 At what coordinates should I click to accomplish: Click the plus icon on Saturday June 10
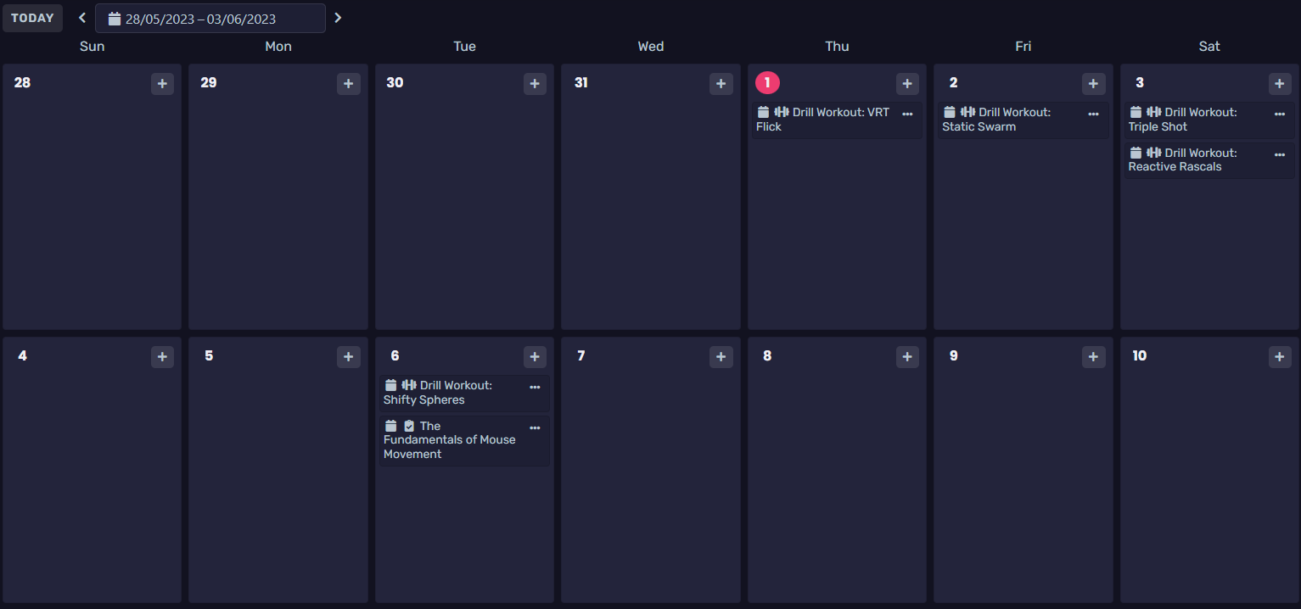point(1280,356)
